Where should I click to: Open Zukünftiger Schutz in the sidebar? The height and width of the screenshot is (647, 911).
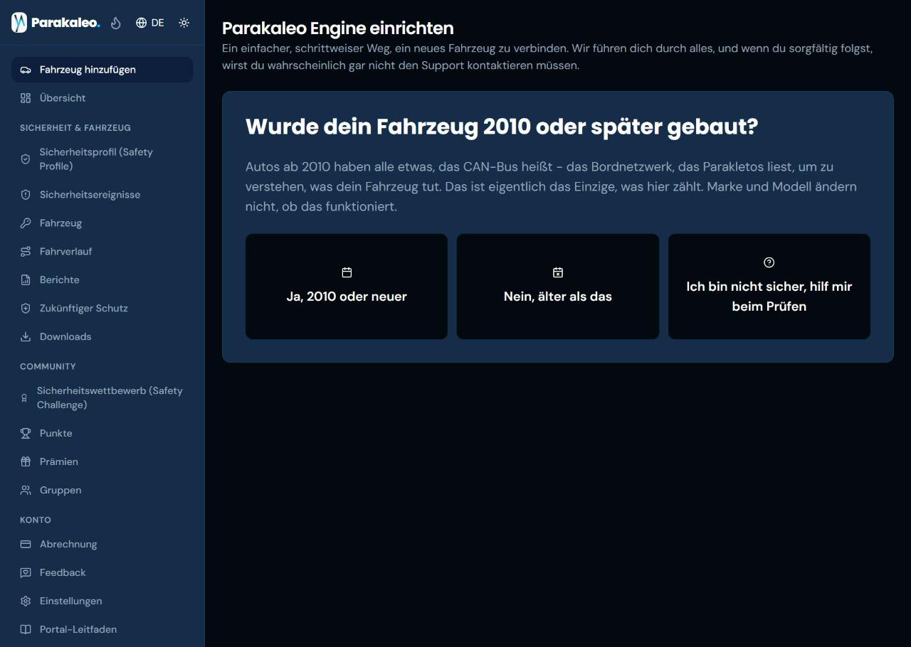(x=102, y=309)
